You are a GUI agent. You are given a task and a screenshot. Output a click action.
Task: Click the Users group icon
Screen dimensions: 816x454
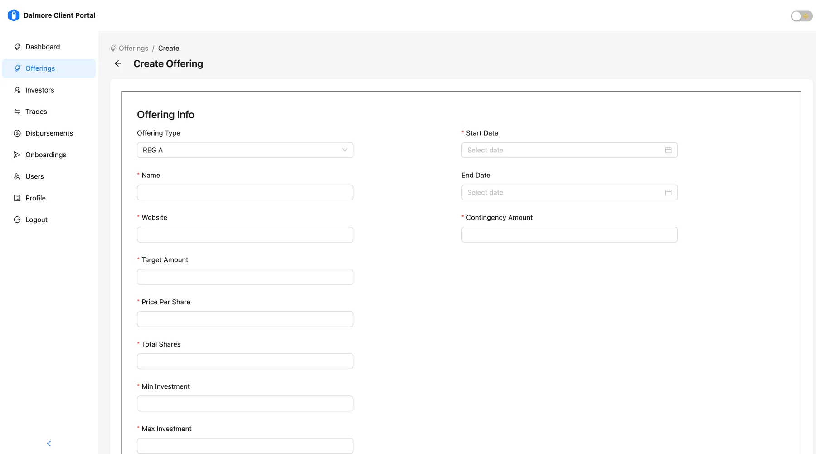[x=17, y=176]
